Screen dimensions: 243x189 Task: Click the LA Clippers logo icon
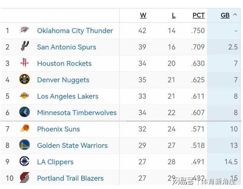(25, 162)
